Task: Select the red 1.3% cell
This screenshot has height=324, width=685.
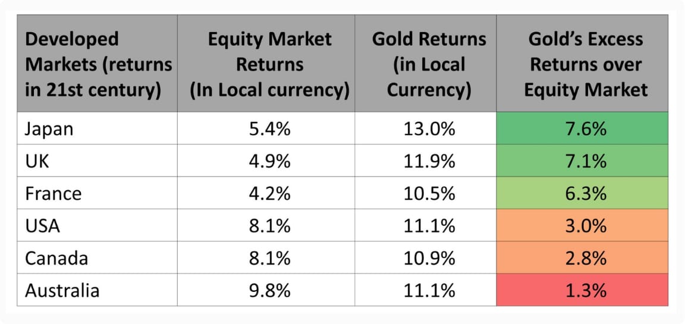Action: (x=582, y=290)
